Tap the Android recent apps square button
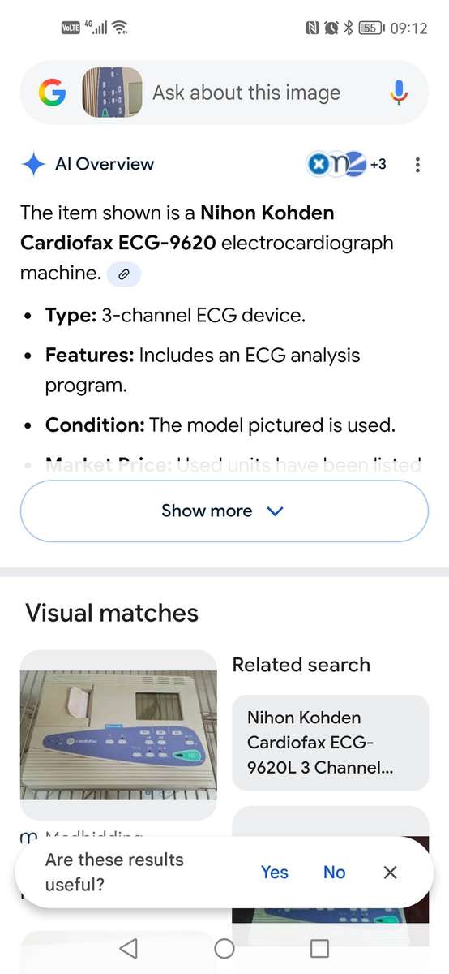The height and width of the screenshot is (974, 449). [320, 948]
